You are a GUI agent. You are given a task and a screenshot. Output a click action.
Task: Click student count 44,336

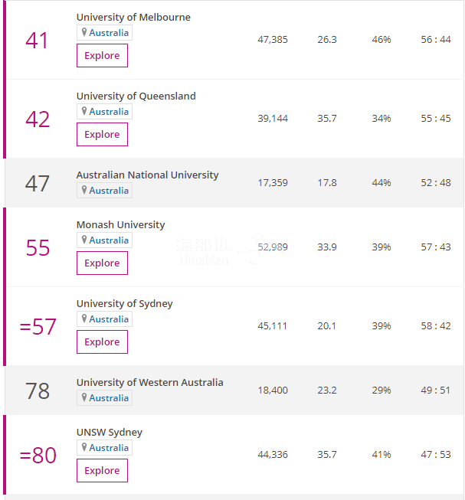(273, 455)
